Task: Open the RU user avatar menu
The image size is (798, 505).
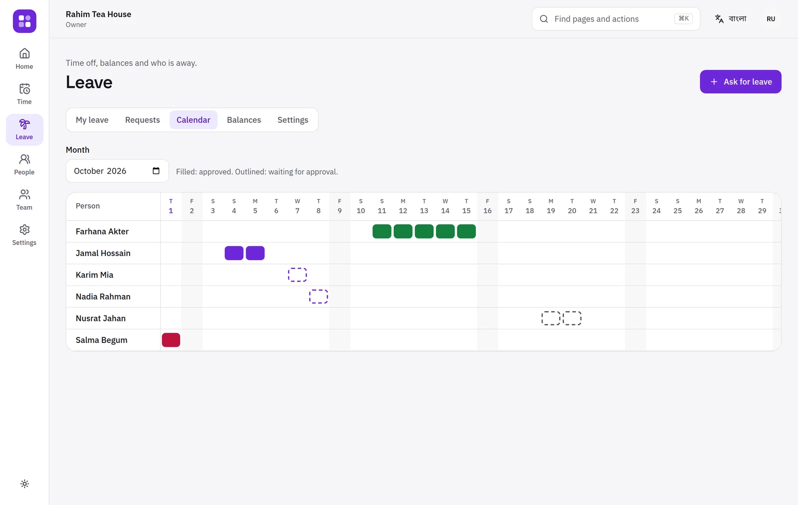Action: (x=771, y=19)
